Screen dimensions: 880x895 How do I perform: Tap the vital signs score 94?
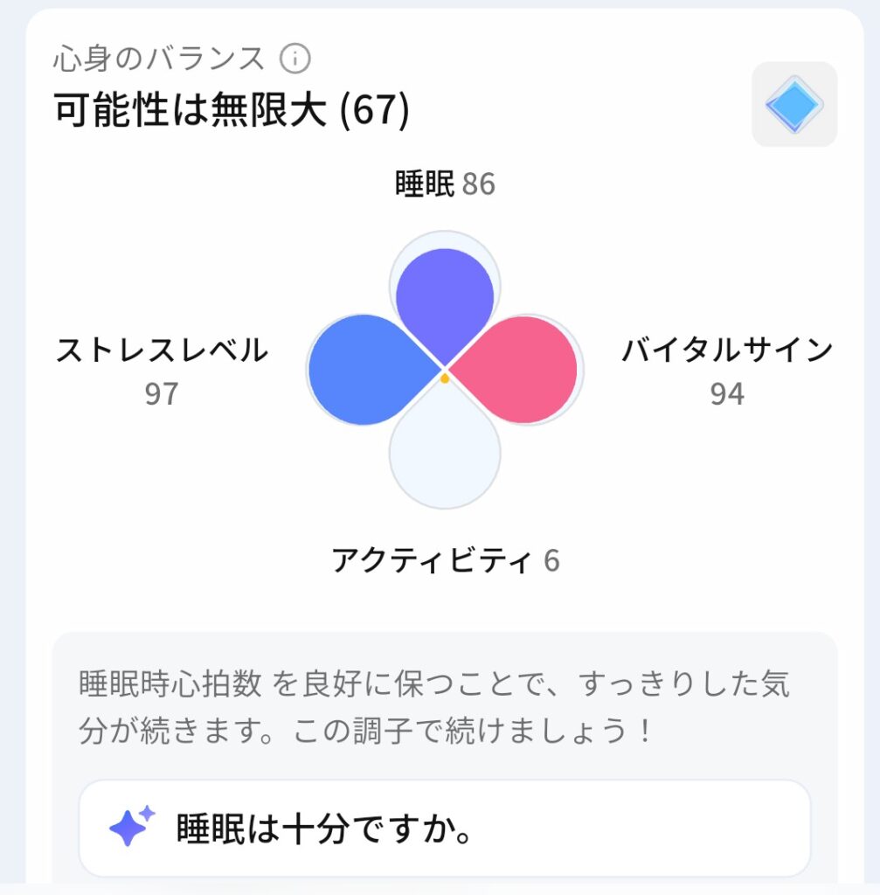pos(727,394)
